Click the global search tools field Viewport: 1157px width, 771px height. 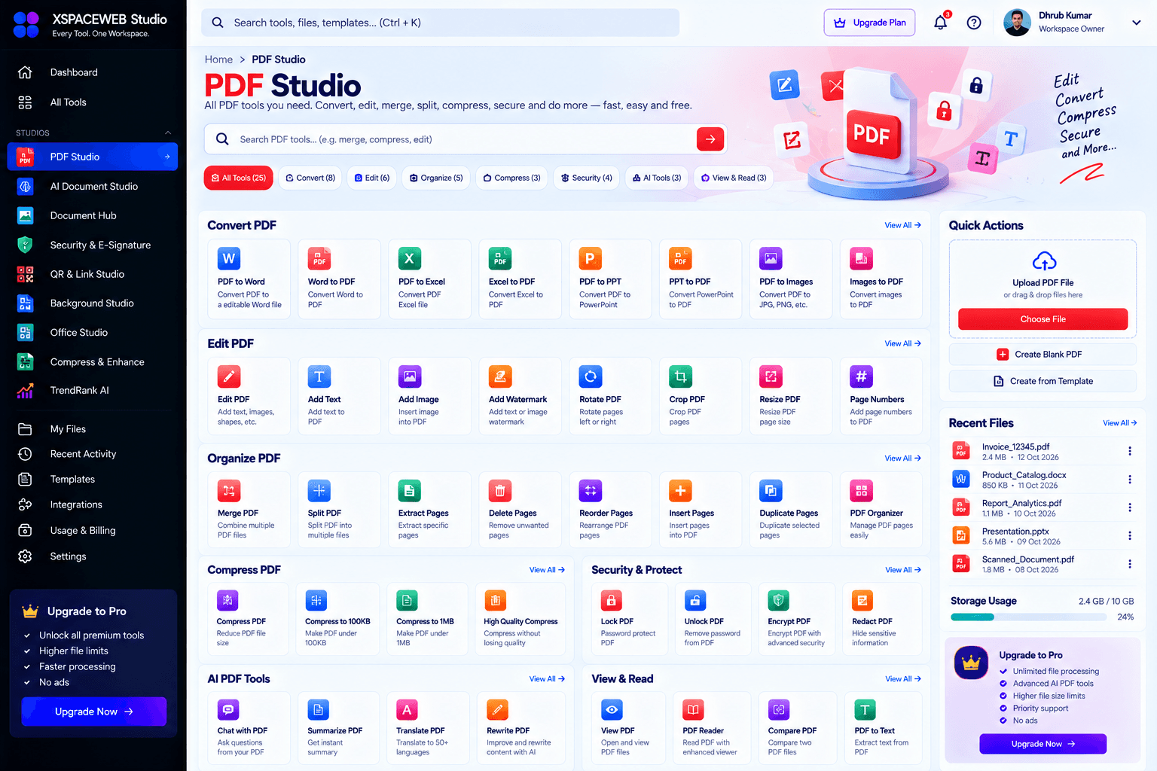[x=441, y=23]
